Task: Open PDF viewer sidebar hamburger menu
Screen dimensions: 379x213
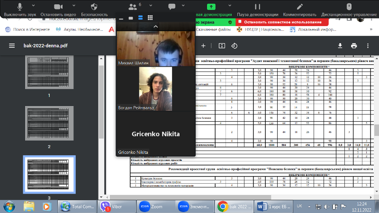Action: tap(12, 46)
